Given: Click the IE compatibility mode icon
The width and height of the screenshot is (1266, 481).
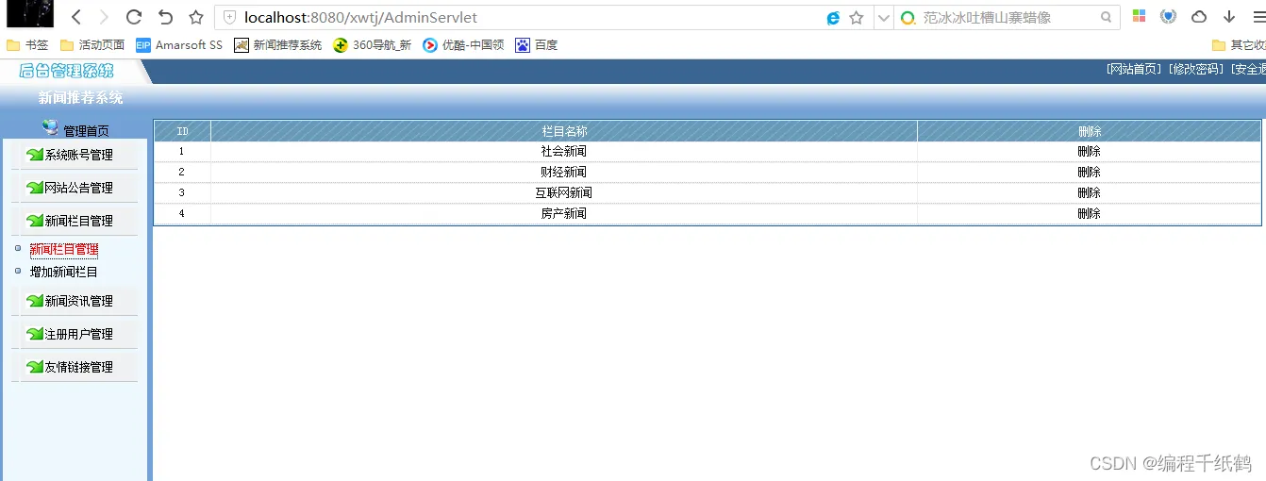Looking at the screenshot, I should [x=833, y=17].
